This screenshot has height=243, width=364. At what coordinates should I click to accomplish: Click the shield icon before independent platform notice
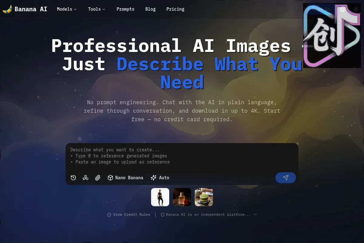tap(163, 215)
